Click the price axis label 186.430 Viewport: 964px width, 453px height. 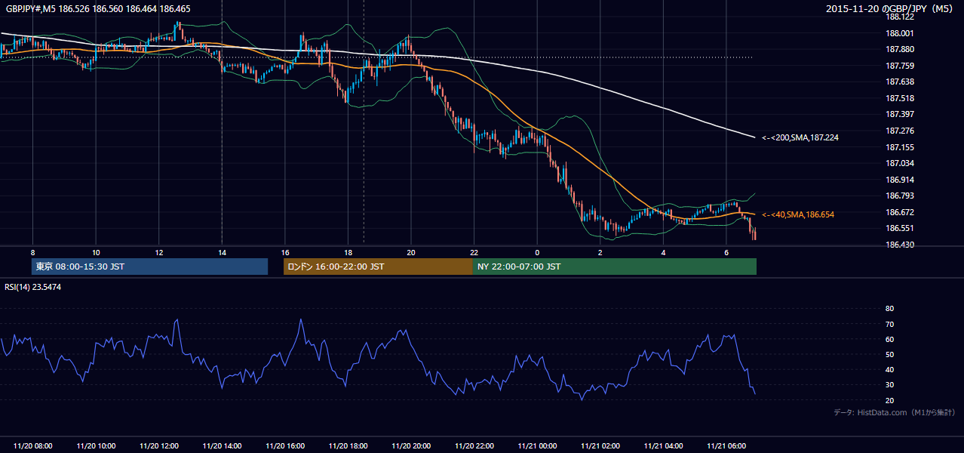pyautogui.click(x=901, y=245)
